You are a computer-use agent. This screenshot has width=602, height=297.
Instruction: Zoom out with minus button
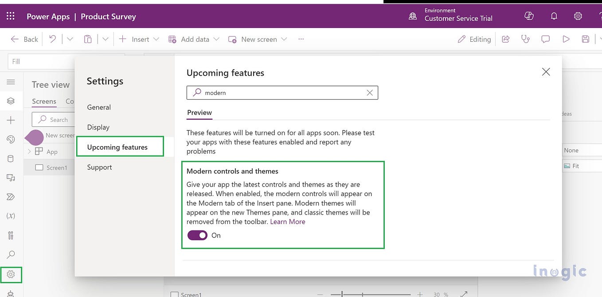pyautogui.click(x=320, y=294)
